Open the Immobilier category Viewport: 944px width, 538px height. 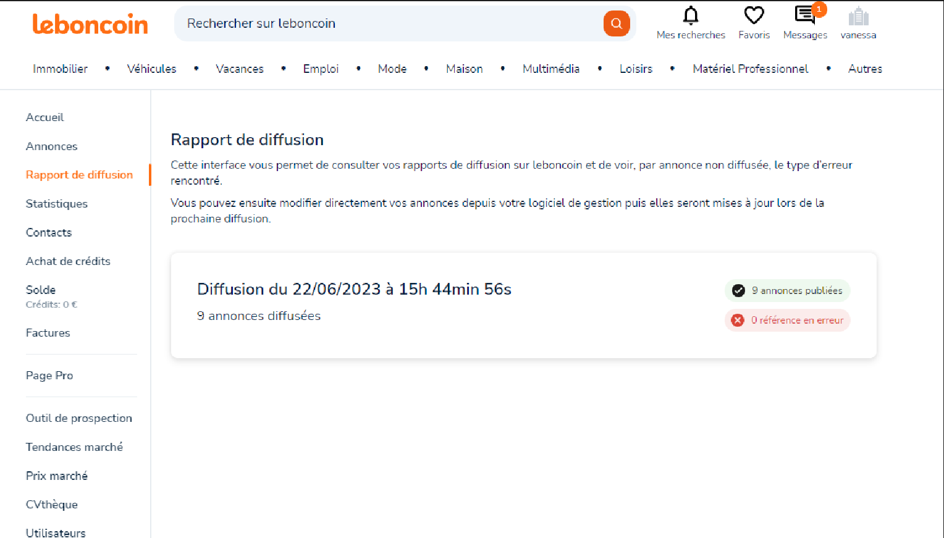[60, 69]
